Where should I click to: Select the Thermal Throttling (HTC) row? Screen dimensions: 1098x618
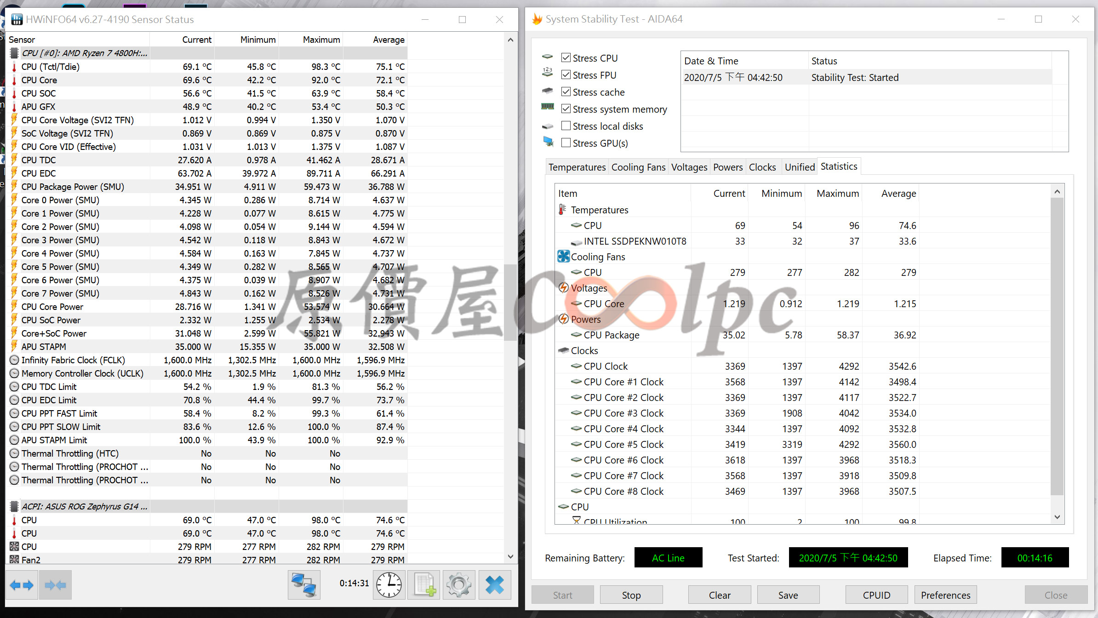(207, 453)
